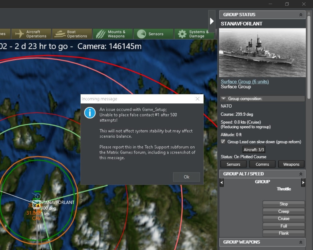This screenshot has height=250, width=313.
Task: Set throttle to Full
Action: pos(284,226)
